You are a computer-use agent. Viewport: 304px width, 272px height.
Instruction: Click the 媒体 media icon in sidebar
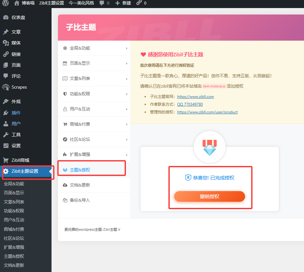[x=6, y=43]
